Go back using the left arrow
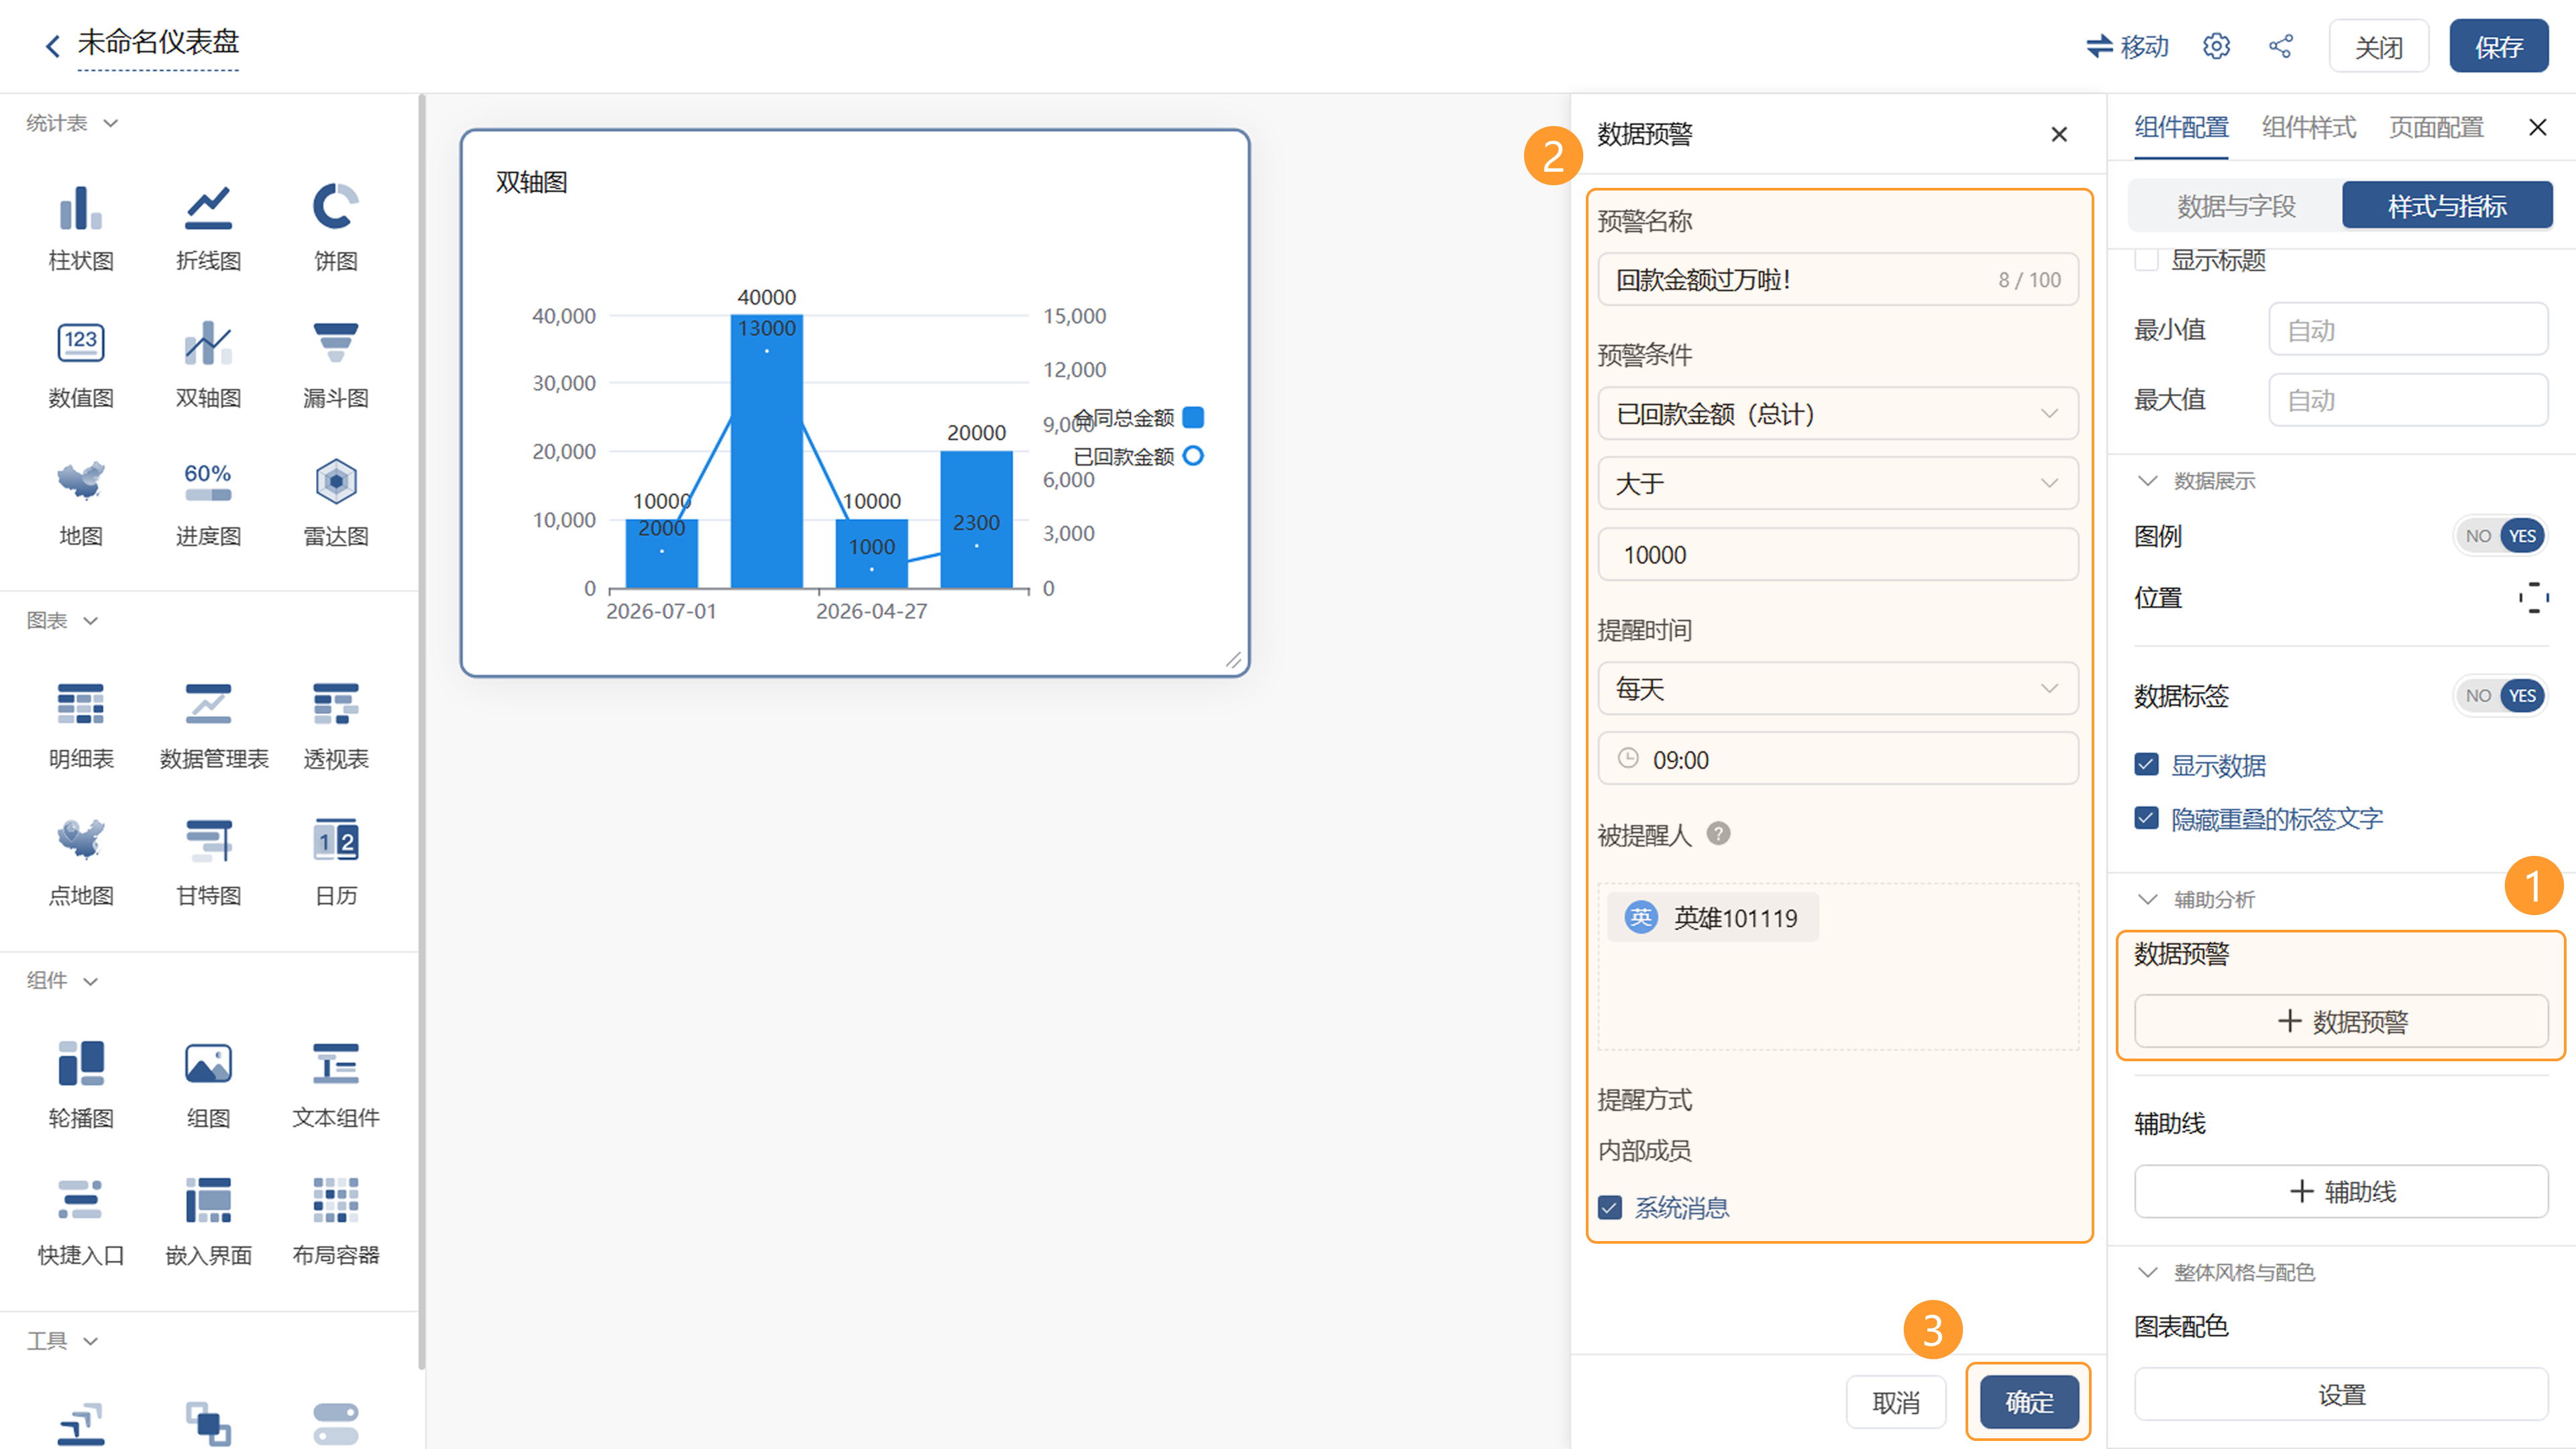Screen dimensions: 2576x1449 click(53, 45)
